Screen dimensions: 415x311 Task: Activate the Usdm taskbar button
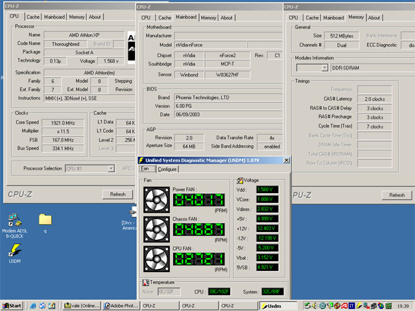(x=278, y=306)
